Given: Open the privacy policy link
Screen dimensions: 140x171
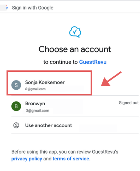Looking at the screenshot, I should coord(27,159).
